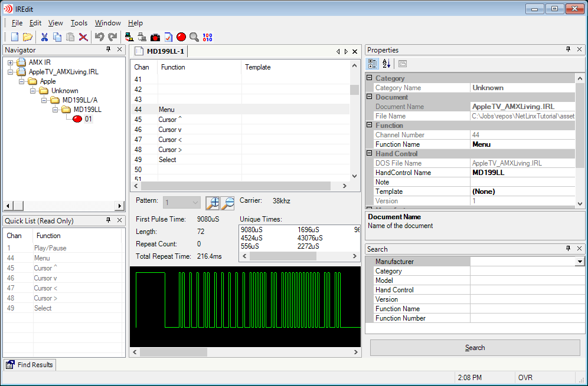588x386 pixels.
Task: Switch Properties to alphabetical sort view
Action: pyautogui.click(x=386, y=64)
